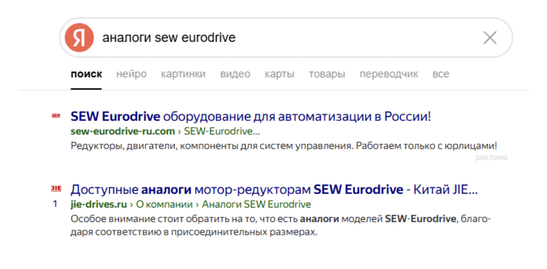Open the 'все' services tab
The image size is (547, 269).
point(440,74)
